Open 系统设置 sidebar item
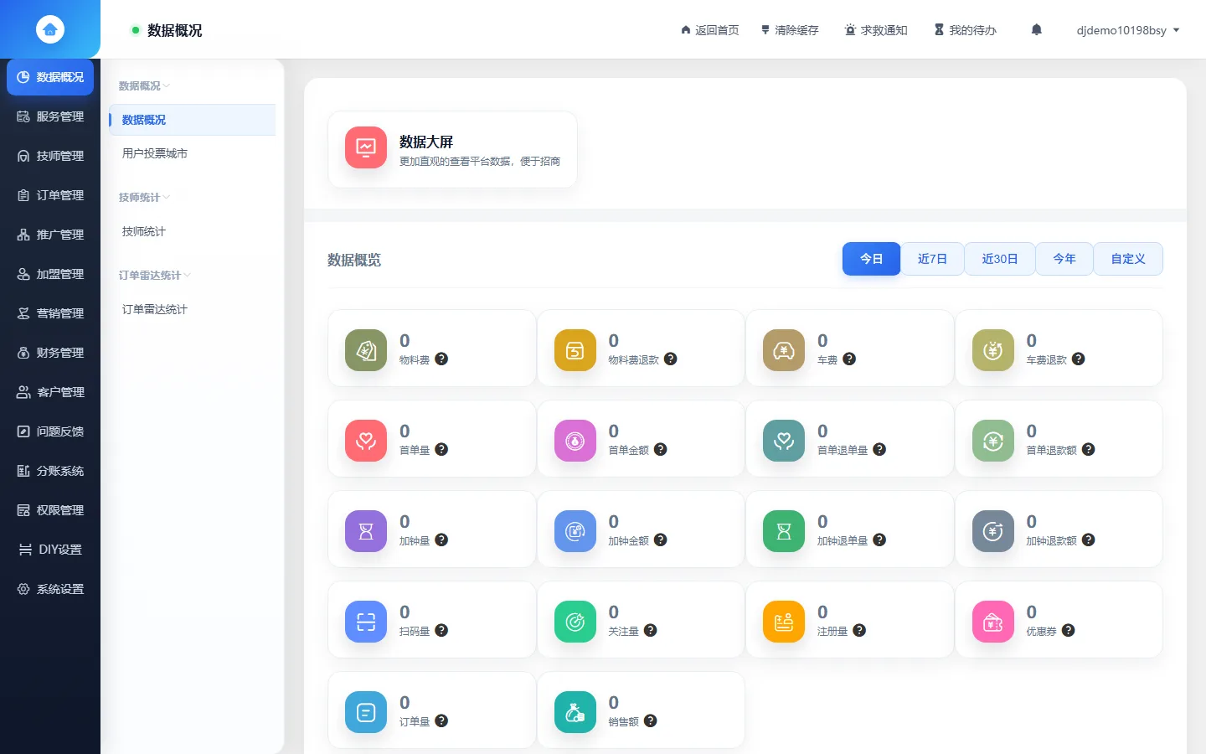This screenshot has height=754, width=1206. coord(50,589)
